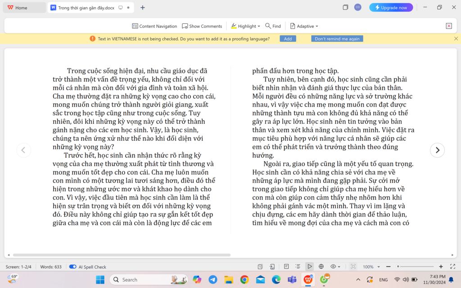Show Comments in the reading toolbar

tap(202, 26)
